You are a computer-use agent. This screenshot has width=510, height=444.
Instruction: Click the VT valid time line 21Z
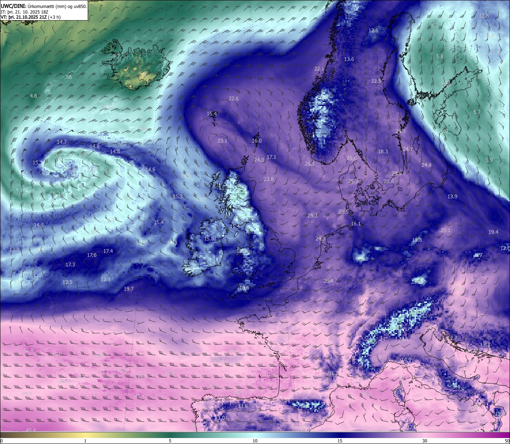tap(31, 17)
